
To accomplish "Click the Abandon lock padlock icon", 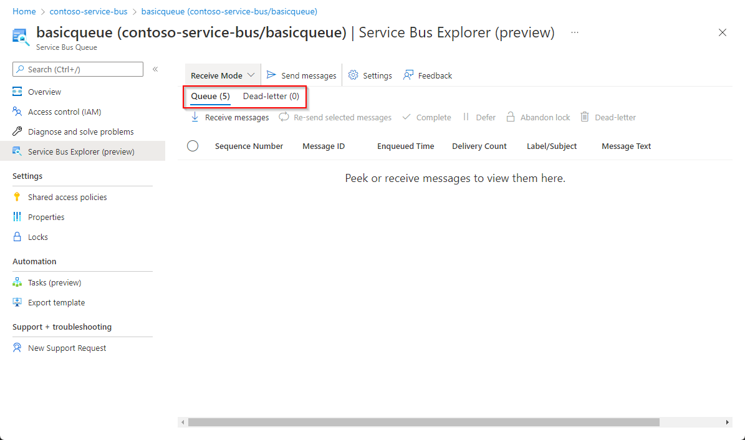I will [511, 117].
